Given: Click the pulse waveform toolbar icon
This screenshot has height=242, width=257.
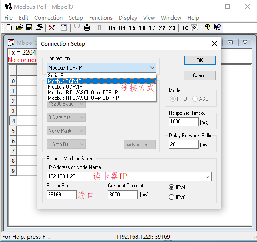Looking at the screenshot, I should tap(100, 28).
